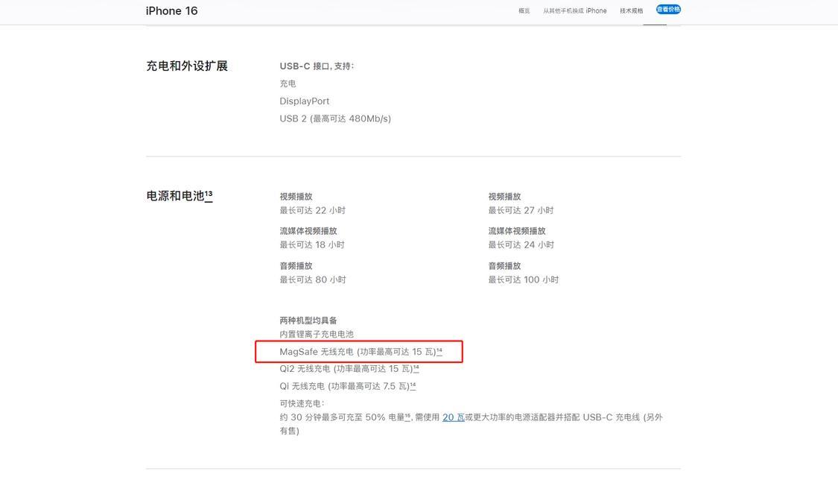This screenshot has height=477, width=838.
Task: Click the iPhone 16 title in the navigation bar
Action: [171, 10]
